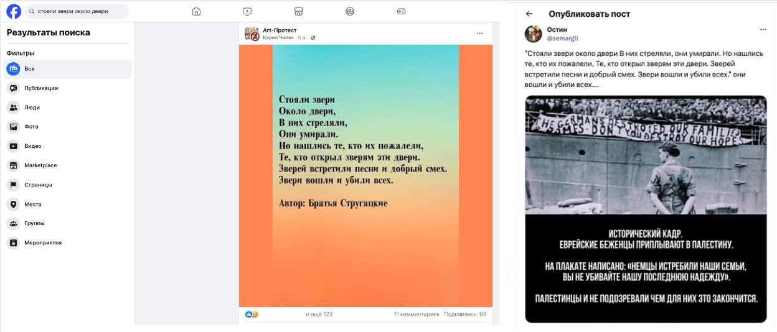The width and height of the screenshot is (777, 332).
Task: Open the Watch video icon in top bar
Action: point(247,11)
